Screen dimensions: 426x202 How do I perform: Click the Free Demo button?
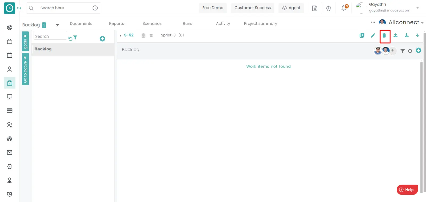pos(213,8)
